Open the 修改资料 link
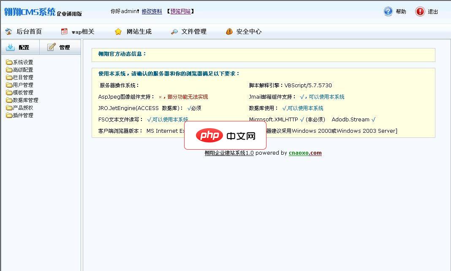The height and width of the screenshot is (271, 451). click(x=152, y=11)
